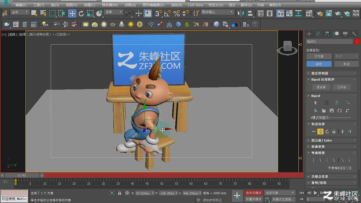This screenshot has height=203, width=361.
Task: Click the Biped Figure Mode icon
Action: point(316,103)
